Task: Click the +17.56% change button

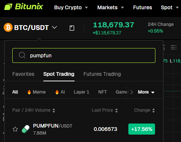Action: pos(142,129)
